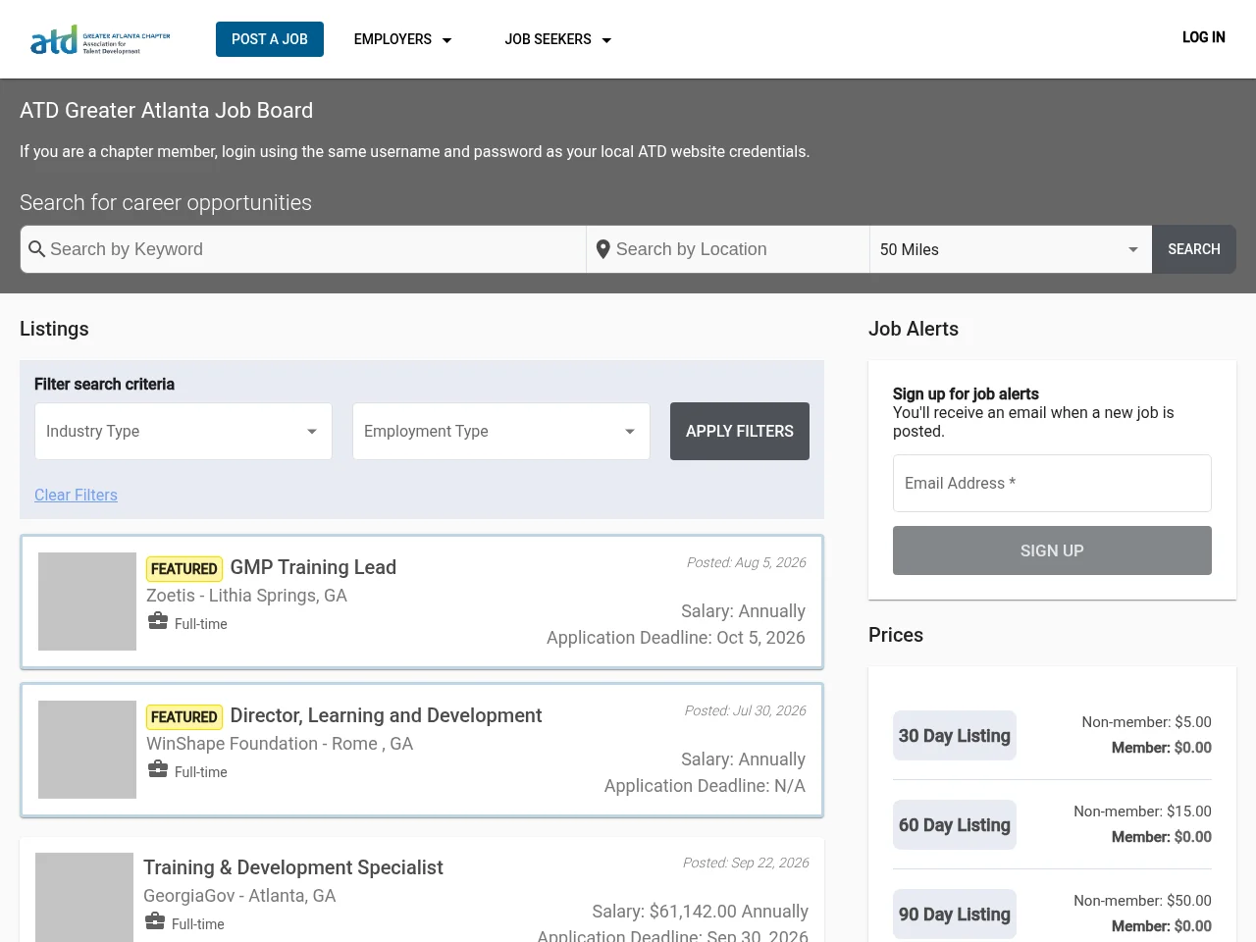Click the 'Job Alerts' heading

[x=914, y=329]
